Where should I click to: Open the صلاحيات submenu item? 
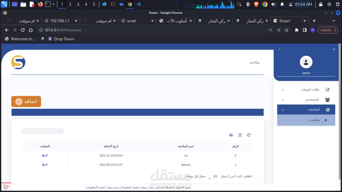(x=306, y=120)
